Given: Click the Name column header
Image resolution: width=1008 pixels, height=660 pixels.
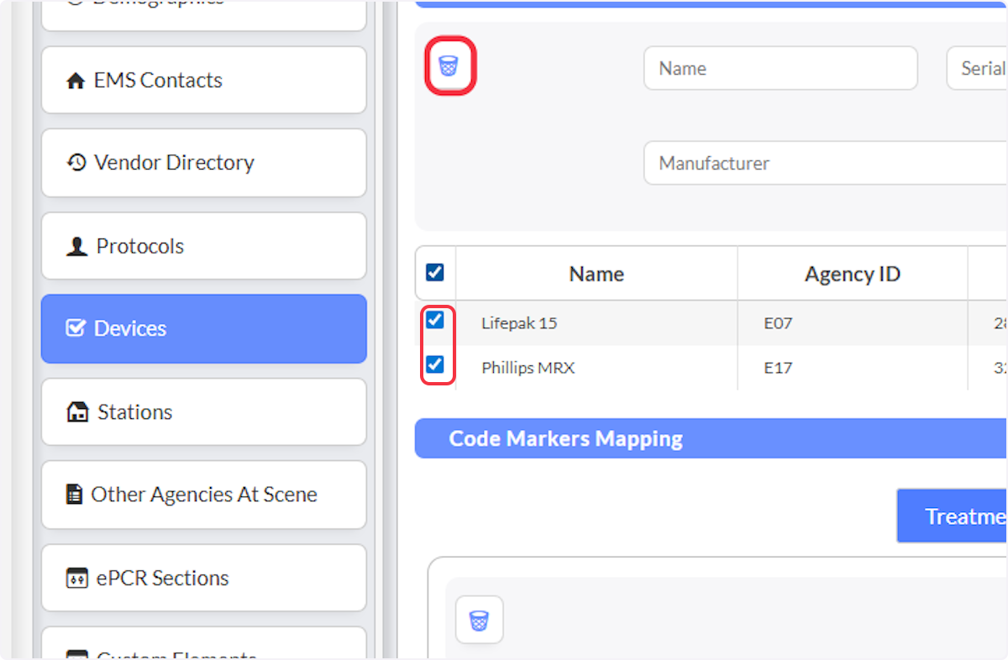Looking at the screenshot, I should (596, 274).
